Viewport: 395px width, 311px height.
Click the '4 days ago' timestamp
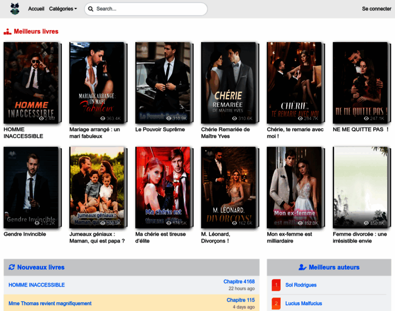pos(244,307)
